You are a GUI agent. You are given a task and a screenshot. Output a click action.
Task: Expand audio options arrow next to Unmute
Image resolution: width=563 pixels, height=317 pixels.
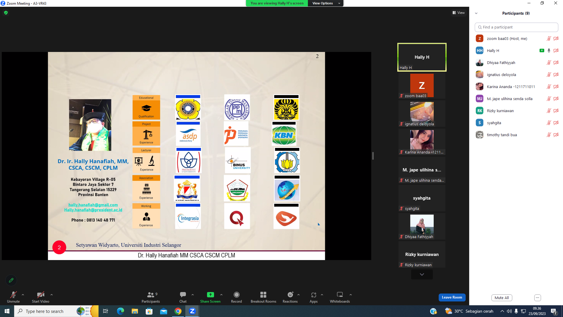(x=23, y=295)
